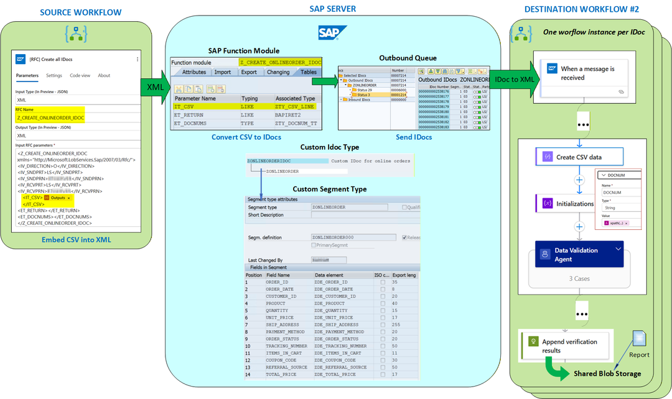Collapse the Data Validation Agent chevron

click(618, 249)
